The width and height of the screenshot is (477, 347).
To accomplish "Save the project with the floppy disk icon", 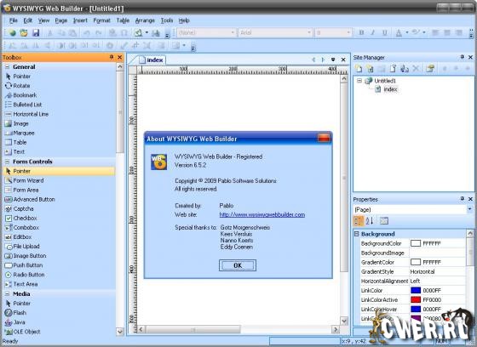I will coord(36,32).
